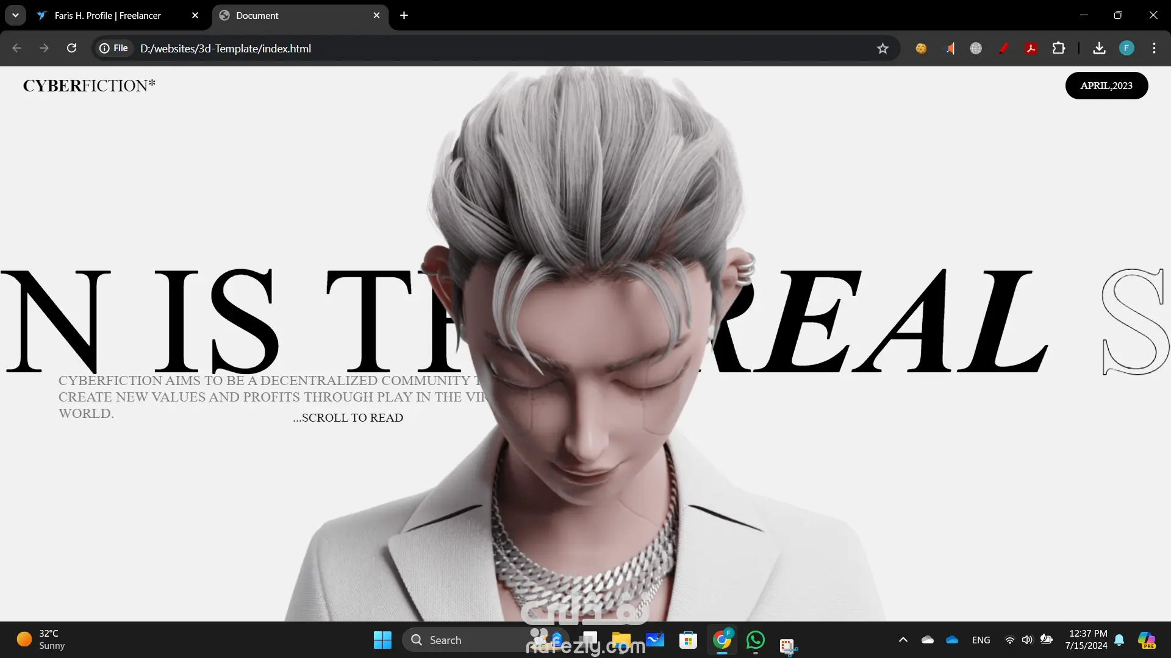The image size is (1171, 658).
Task: Expand the tab search dropdown arrow
Action: click(15, 15)
